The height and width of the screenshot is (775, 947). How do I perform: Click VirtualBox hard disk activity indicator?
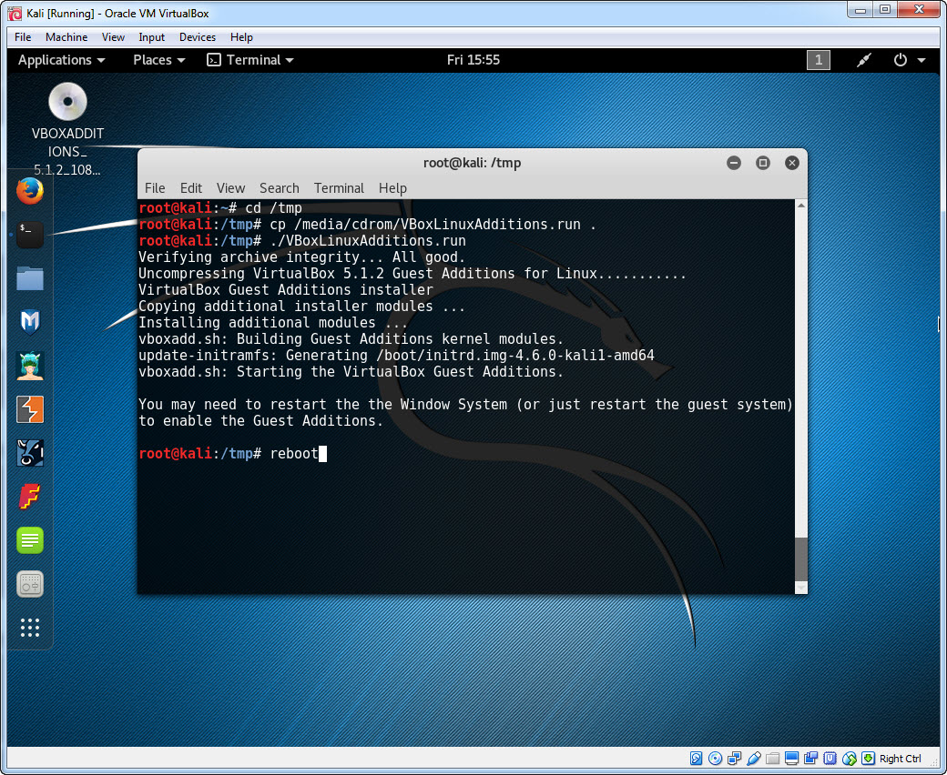point(696,759)
